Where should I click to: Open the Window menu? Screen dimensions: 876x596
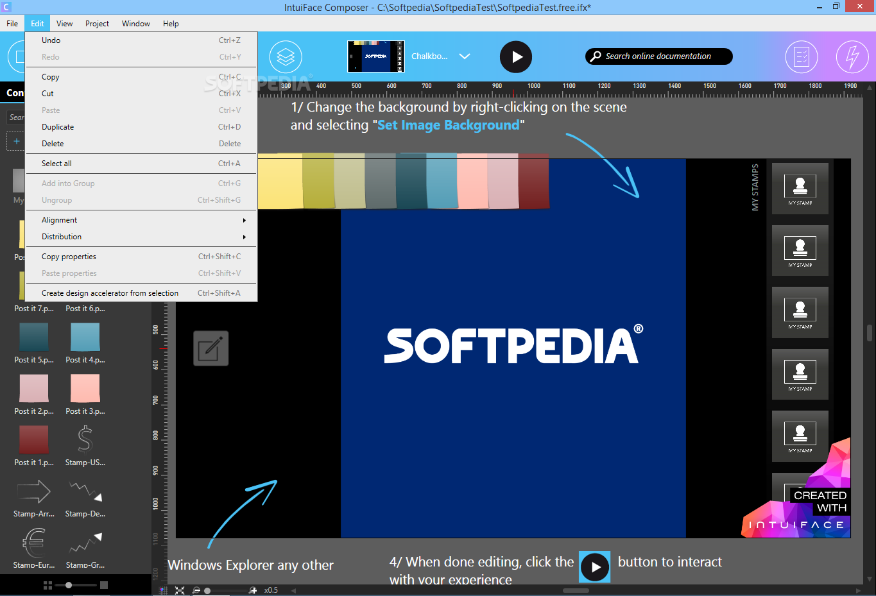tap(136, 24)
